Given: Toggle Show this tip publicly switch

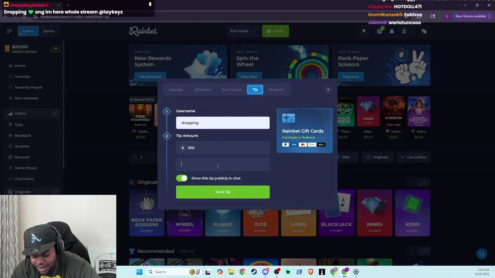Looking at the screenshot, I should [x=182, y=178].
